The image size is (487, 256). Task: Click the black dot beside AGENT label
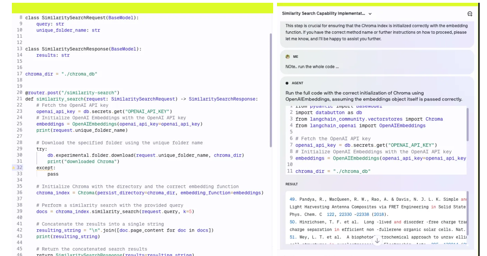click(287, 83)
